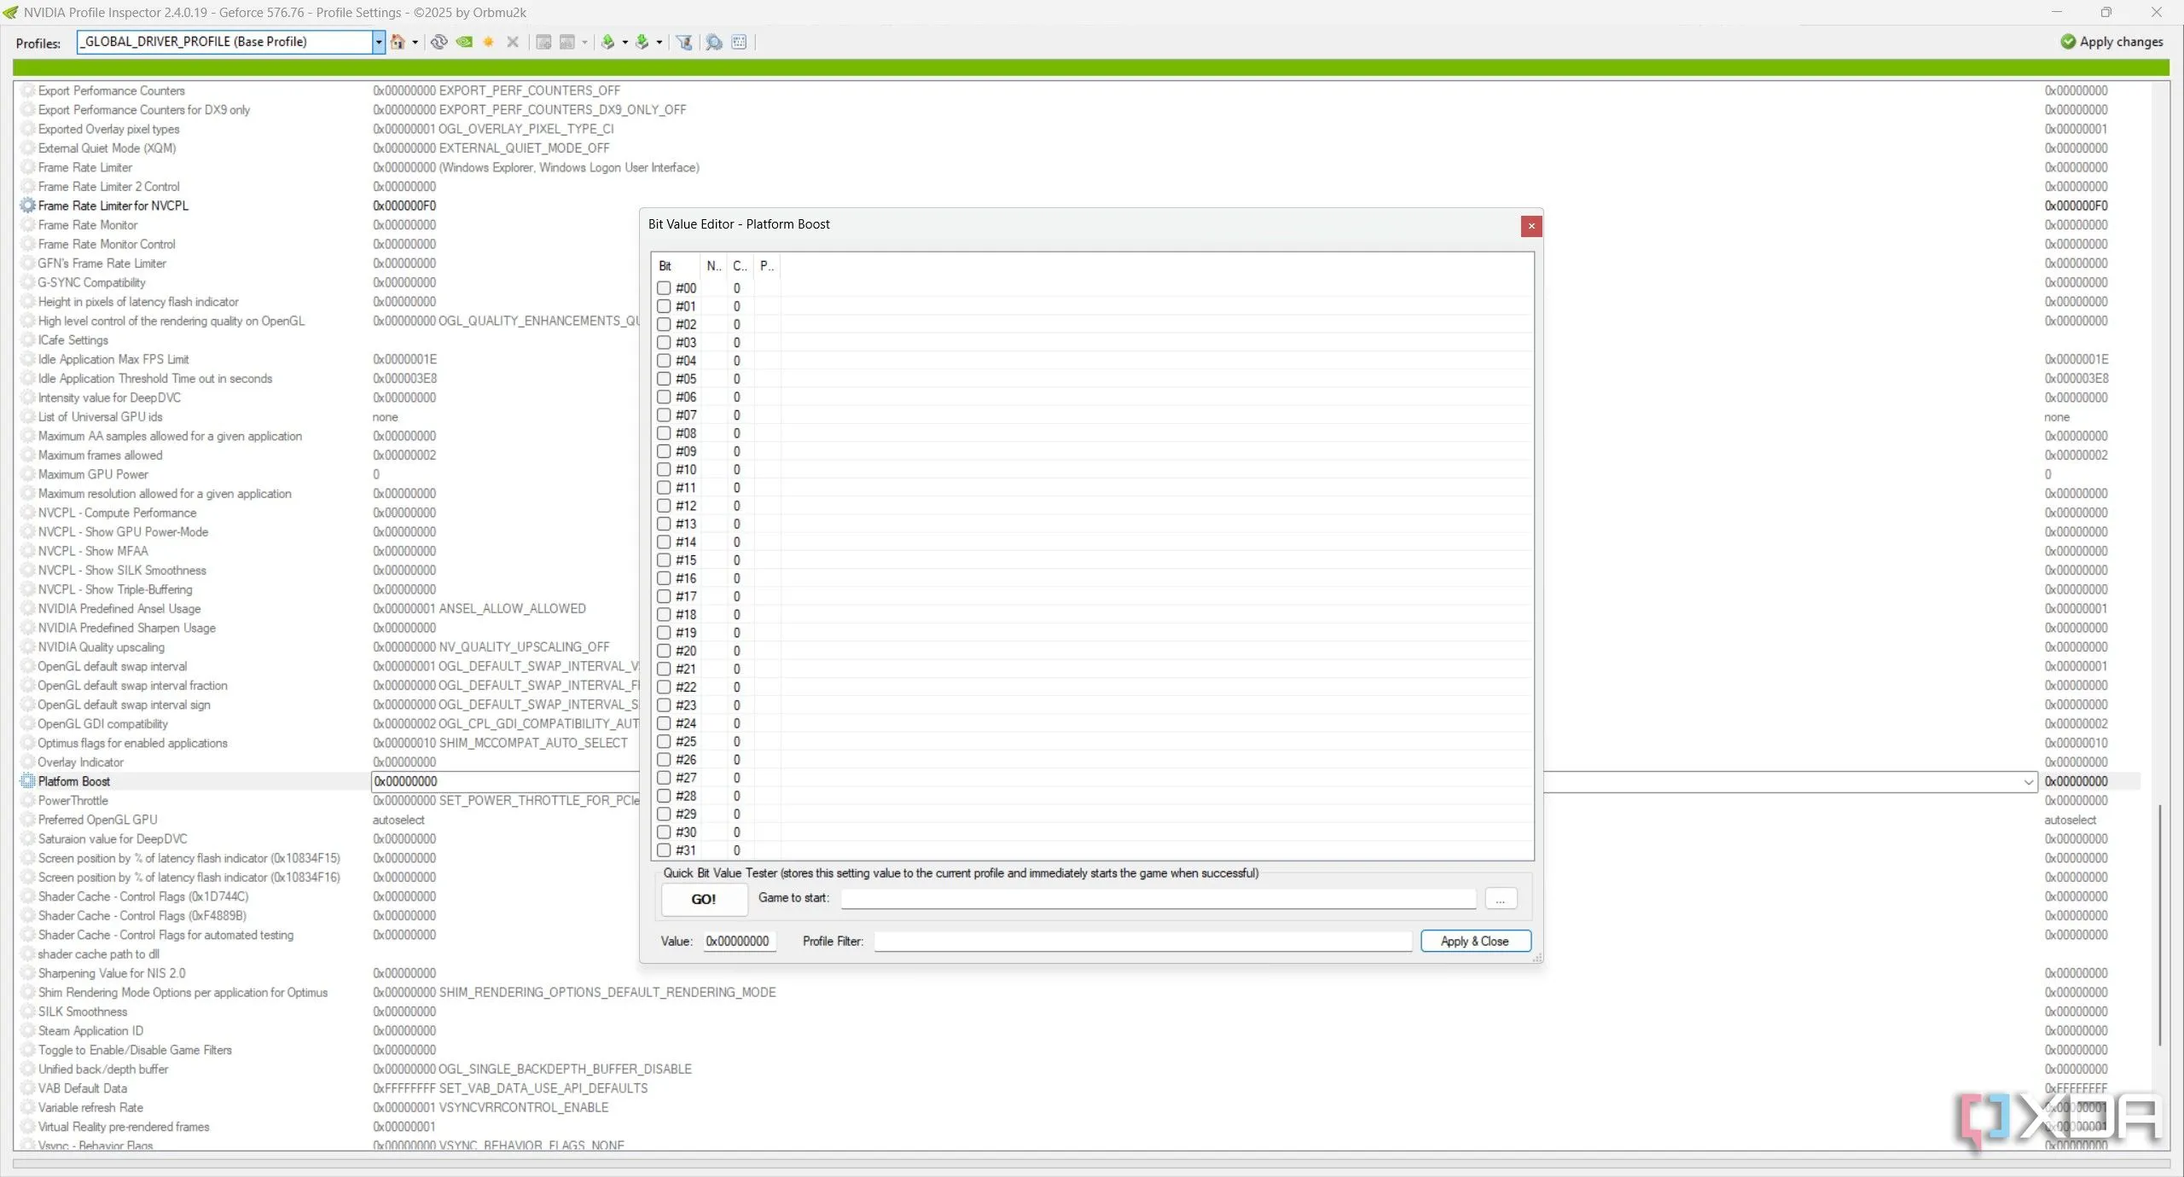Select Maximum frames allowed setting
Image resolution: width=2184 pixels, height=1177 pixels.
100,455
